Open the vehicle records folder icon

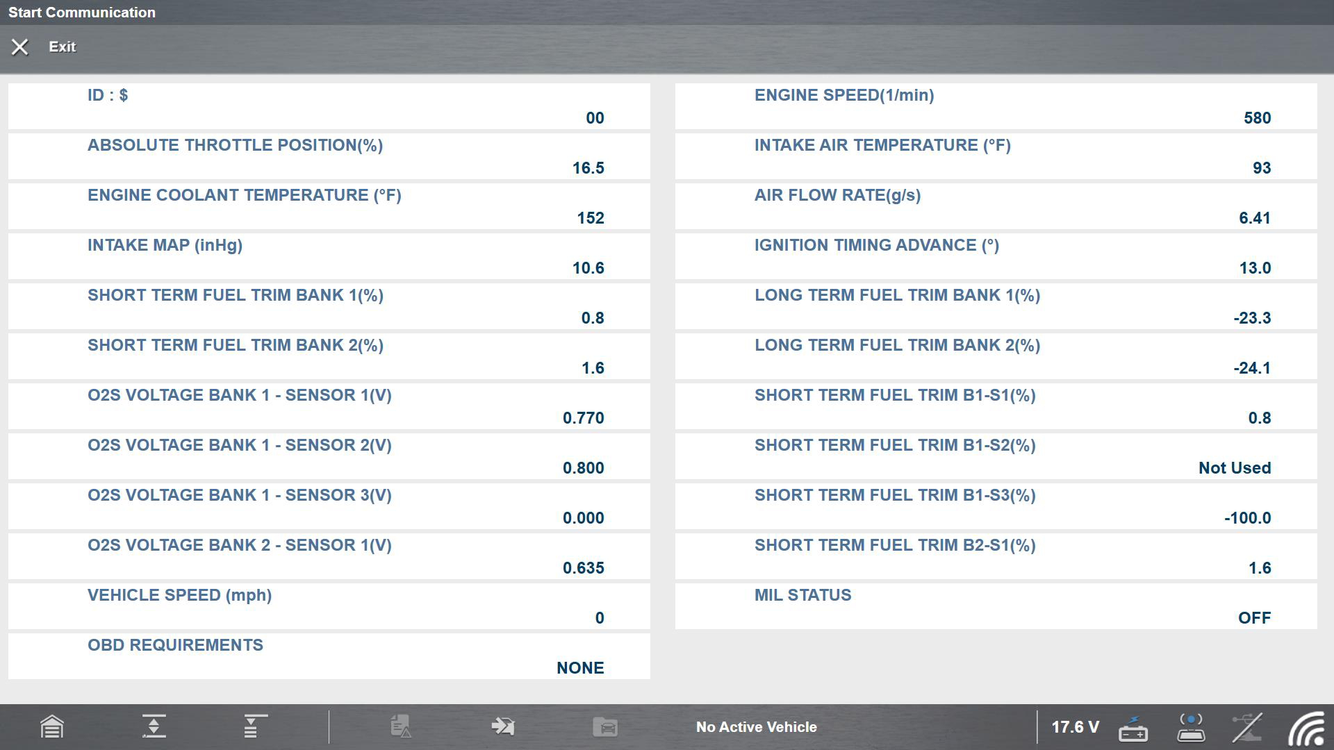[x=604, y=727]
